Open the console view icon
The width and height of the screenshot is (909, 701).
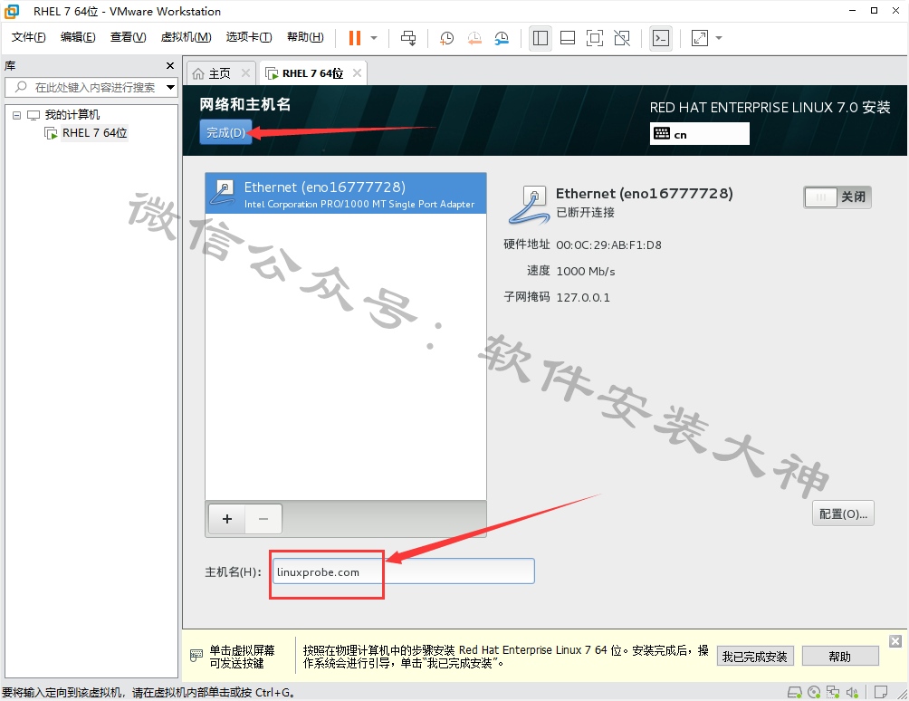661,38
